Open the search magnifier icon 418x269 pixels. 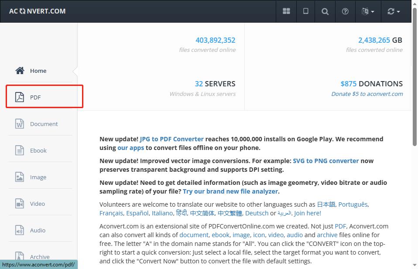(x=325, y=11)
